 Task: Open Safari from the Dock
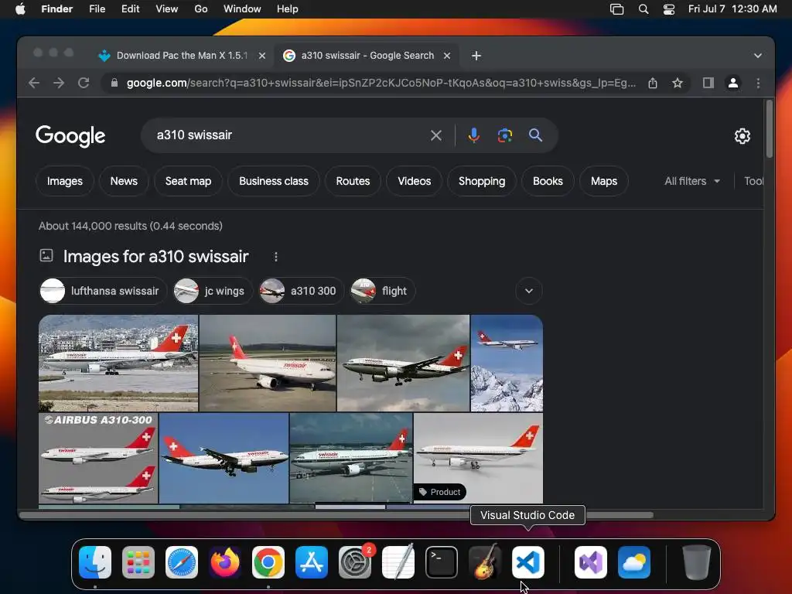182,562
